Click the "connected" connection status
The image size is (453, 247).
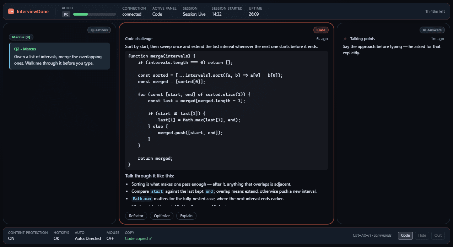point(132,14)
